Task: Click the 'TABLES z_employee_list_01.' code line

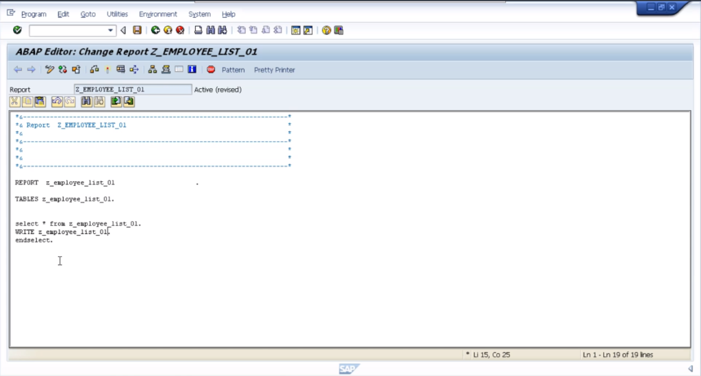Action: [65, 199]
